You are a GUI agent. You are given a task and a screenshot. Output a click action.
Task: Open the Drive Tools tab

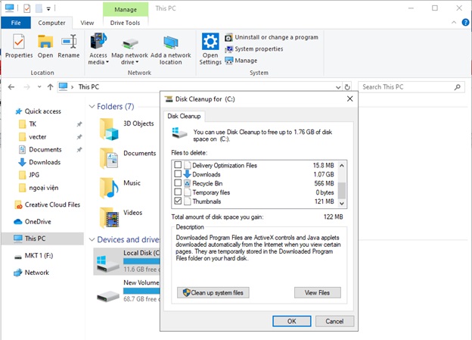tap(125, 23)
